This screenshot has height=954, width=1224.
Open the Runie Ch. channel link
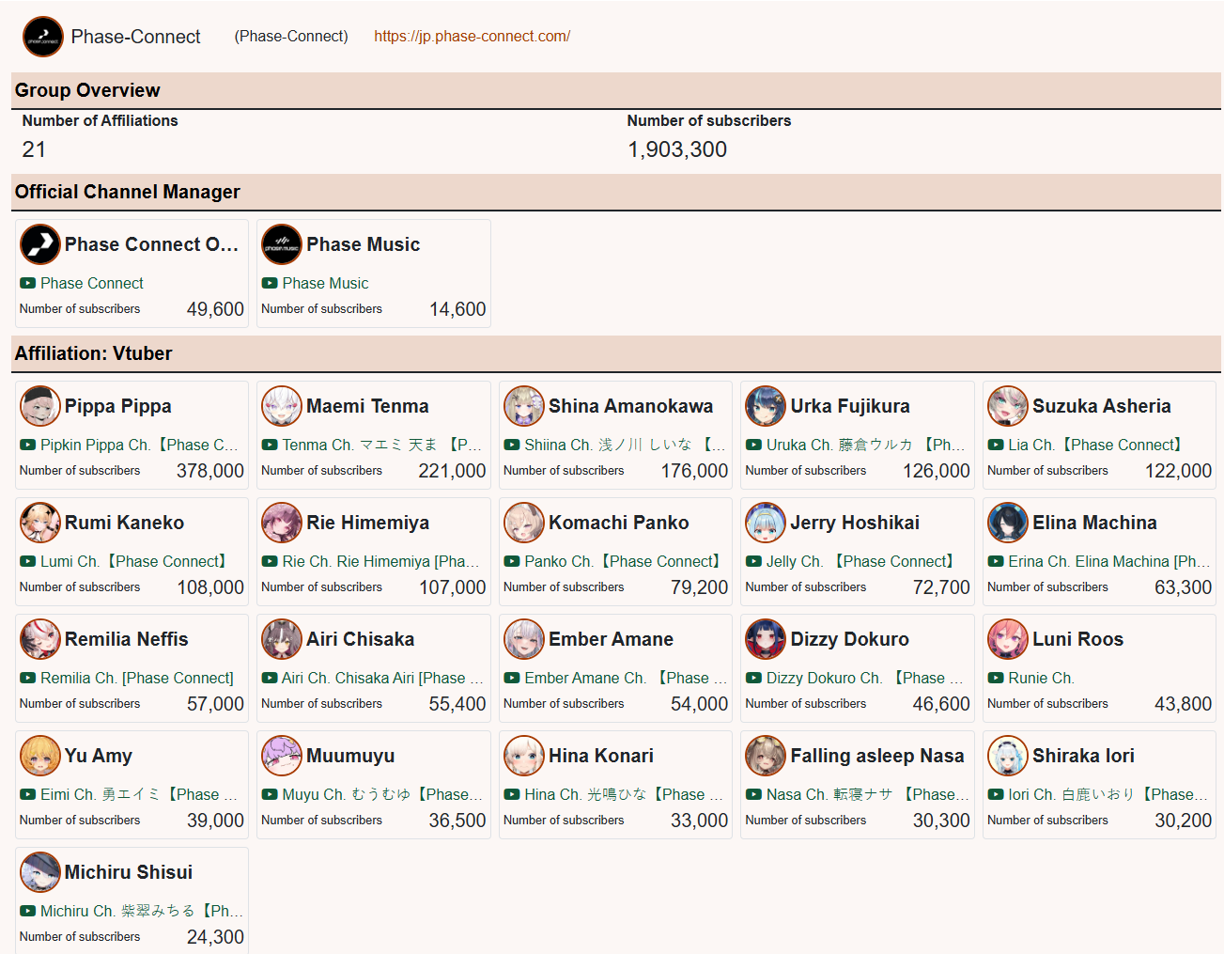pos(1041,678)
